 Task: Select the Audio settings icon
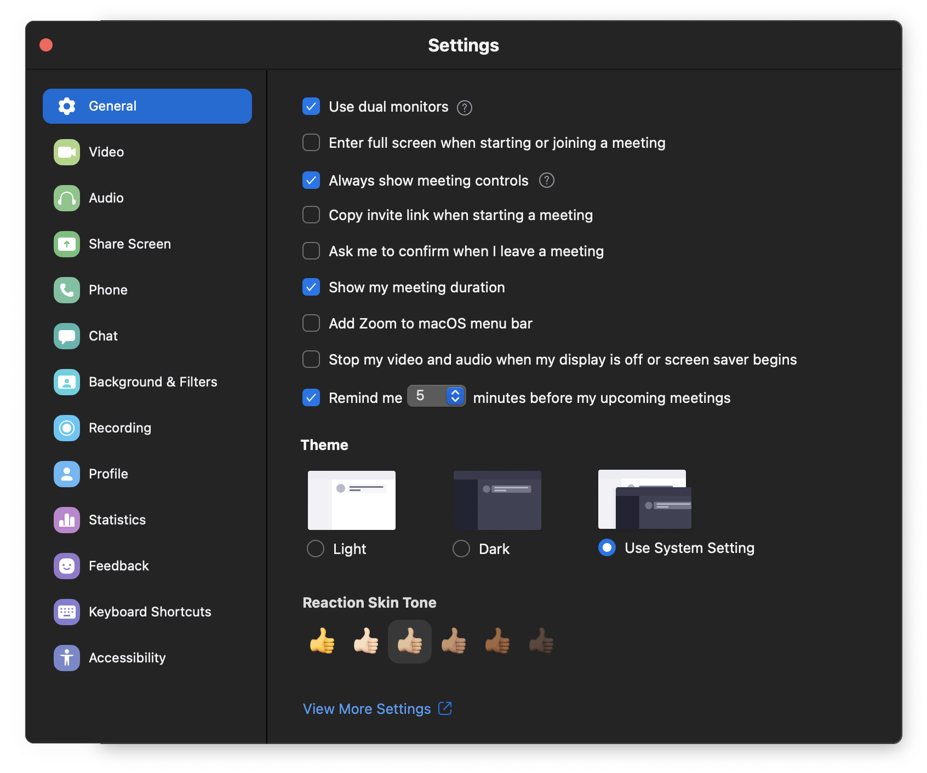tap(66, 198)
